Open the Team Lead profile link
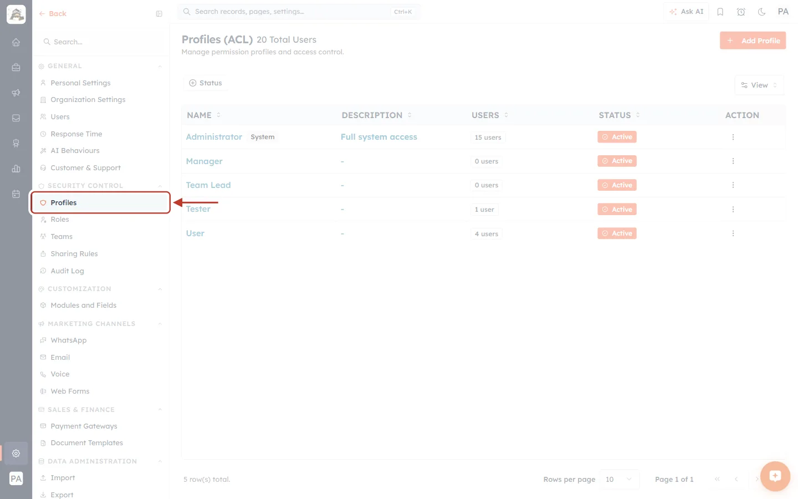The width and height of the screenshot is (798, 499). click(208, 185)
